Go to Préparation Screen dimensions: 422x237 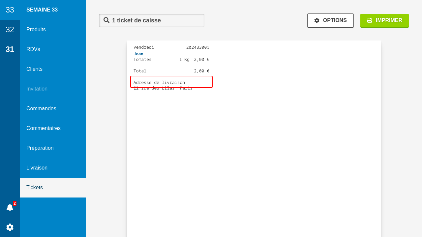[40, 148]
